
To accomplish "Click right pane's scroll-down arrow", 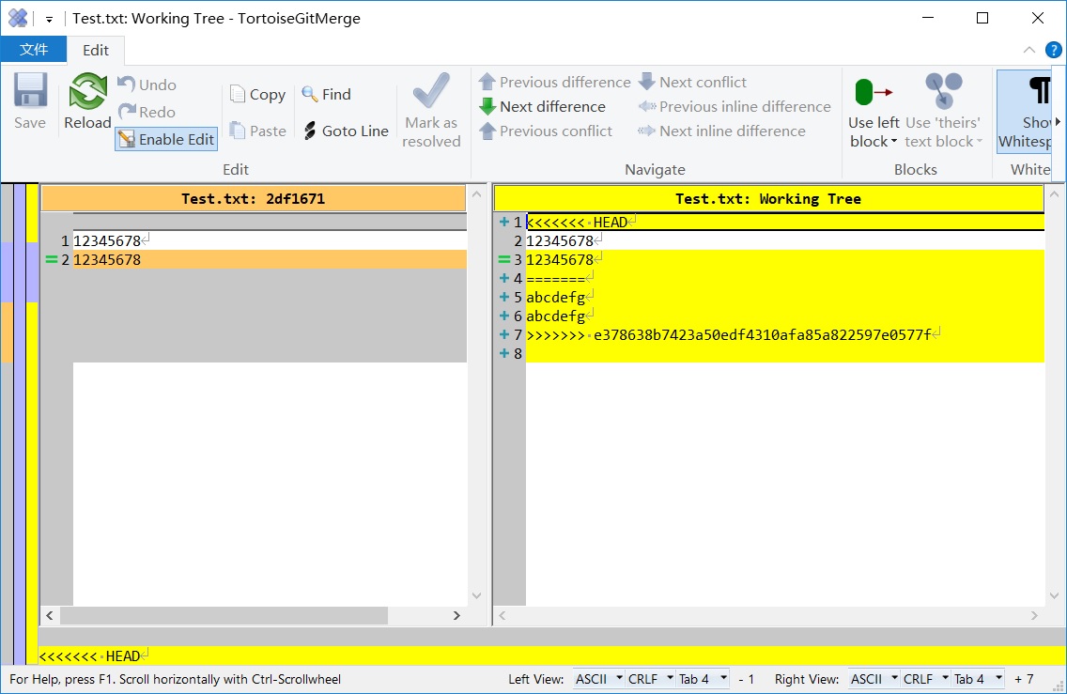I will (1054, 596).
